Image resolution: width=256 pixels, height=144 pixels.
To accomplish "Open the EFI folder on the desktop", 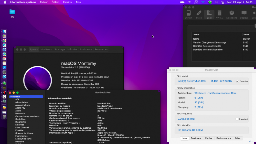I will [12, 14].
